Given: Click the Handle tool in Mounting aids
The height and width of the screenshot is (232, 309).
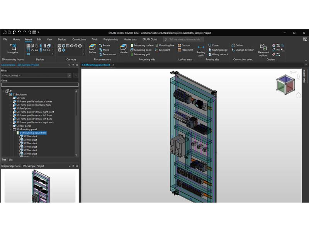Looking at the screenshot, I should (123, 49).
